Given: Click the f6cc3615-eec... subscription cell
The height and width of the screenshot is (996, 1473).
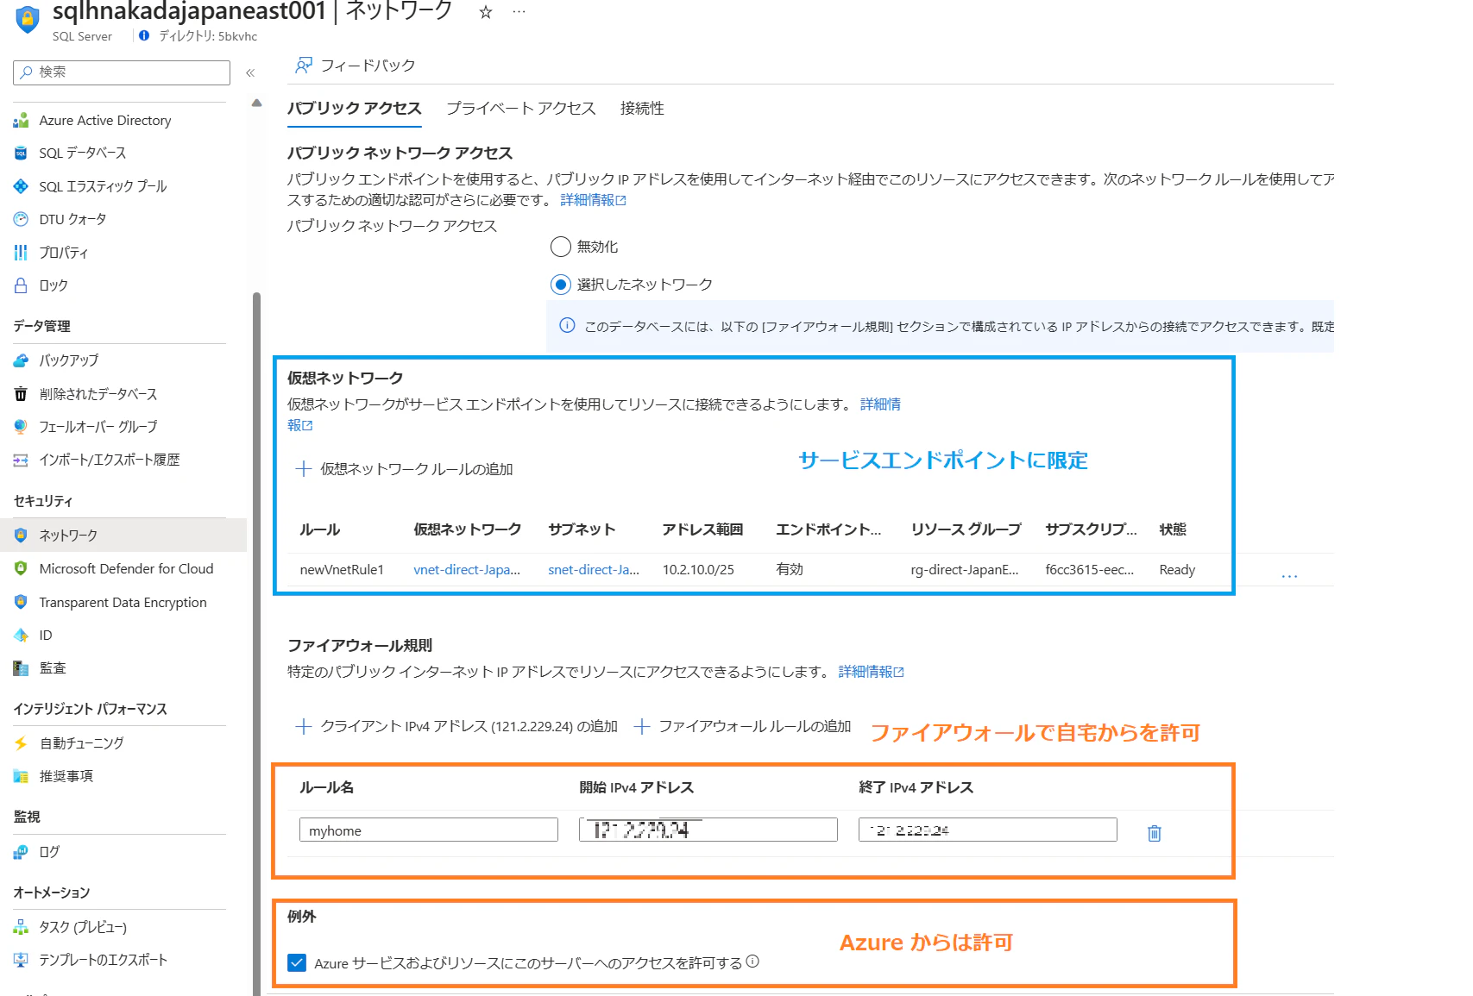Looking at the screenshot, I should (1090, 570).
